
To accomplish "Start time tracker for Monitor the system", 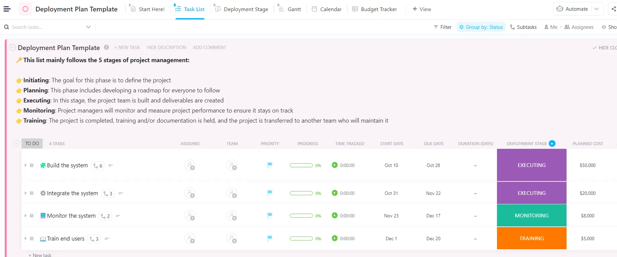I will (x=335, y=216).
